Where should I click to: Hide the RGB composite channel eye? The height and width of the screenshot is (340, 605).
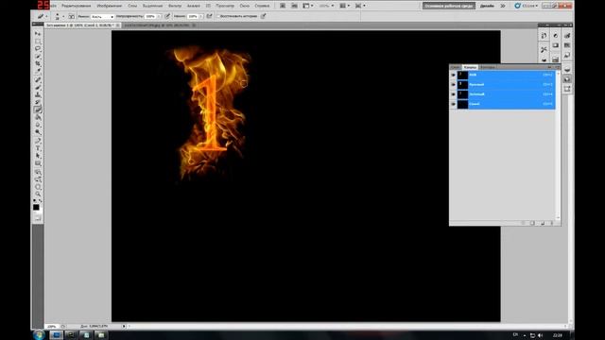coord(454,75)
